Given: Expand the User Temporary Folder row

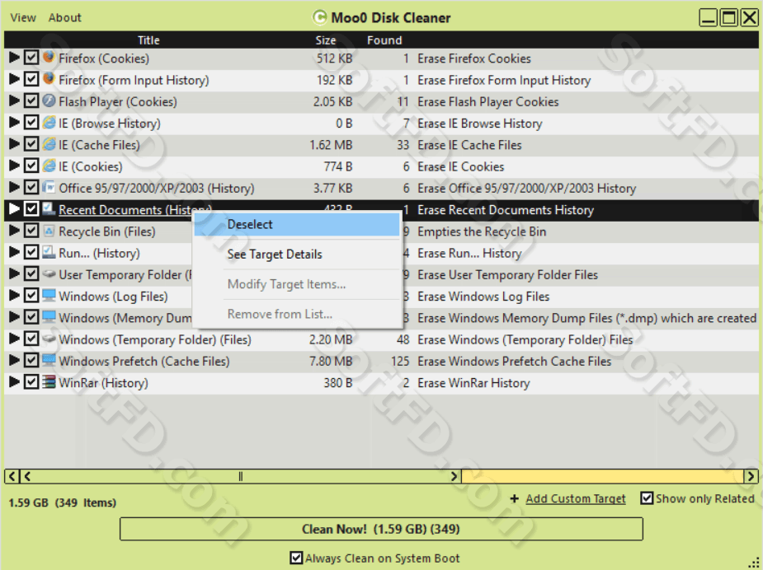Looking at the screenshot, I should pos(15,274).
